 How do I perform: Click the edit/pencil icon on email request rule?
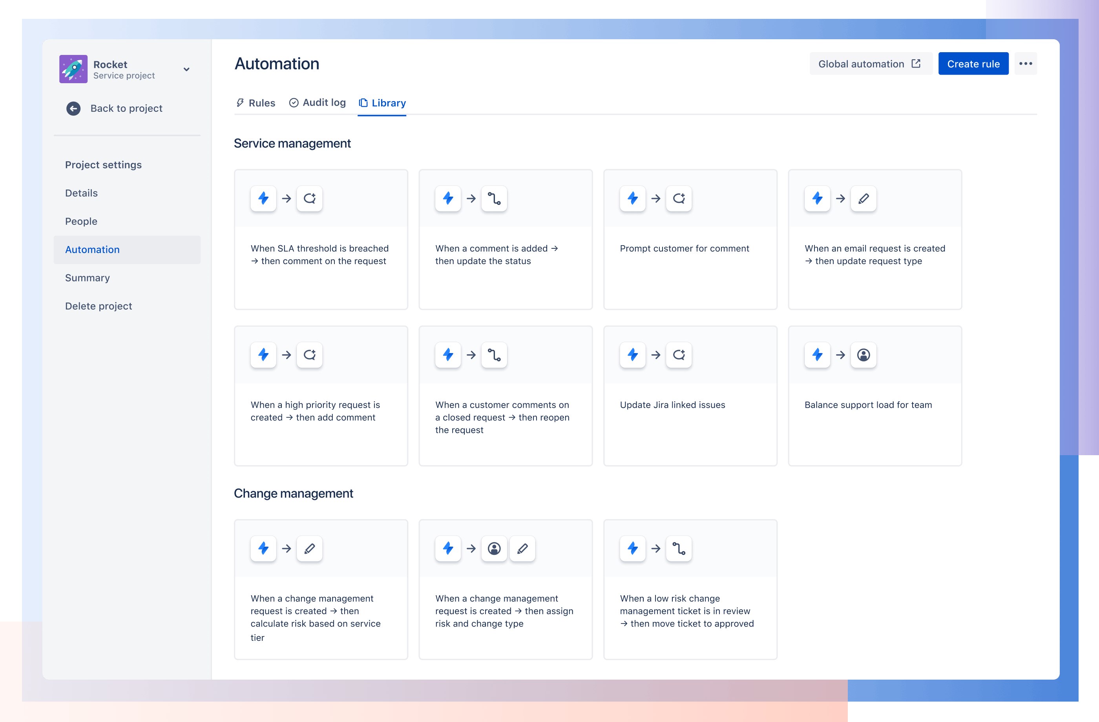863,198
